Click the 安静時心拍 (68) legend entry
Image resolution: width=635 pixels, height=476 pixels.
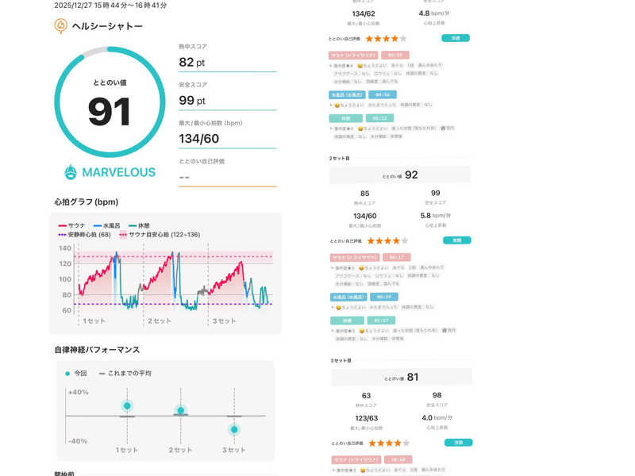tap(84, 235)
